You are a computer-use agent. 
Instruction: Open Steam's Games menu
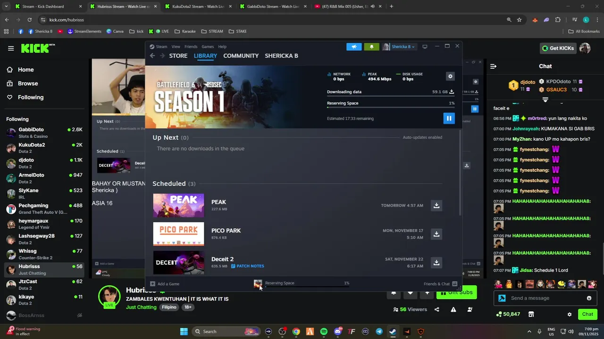(x=208, y=47)
